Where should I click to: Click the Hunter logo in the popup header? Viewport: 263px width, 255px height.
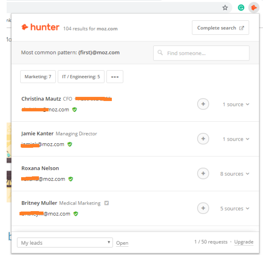tap(40, 28)
